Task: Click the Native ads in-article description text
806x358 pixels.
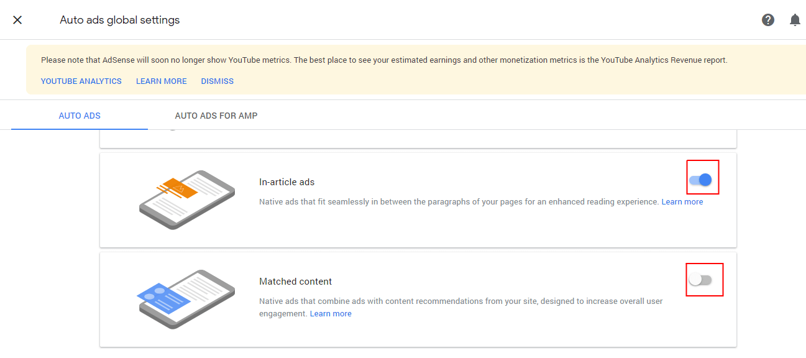Action: 459,202
